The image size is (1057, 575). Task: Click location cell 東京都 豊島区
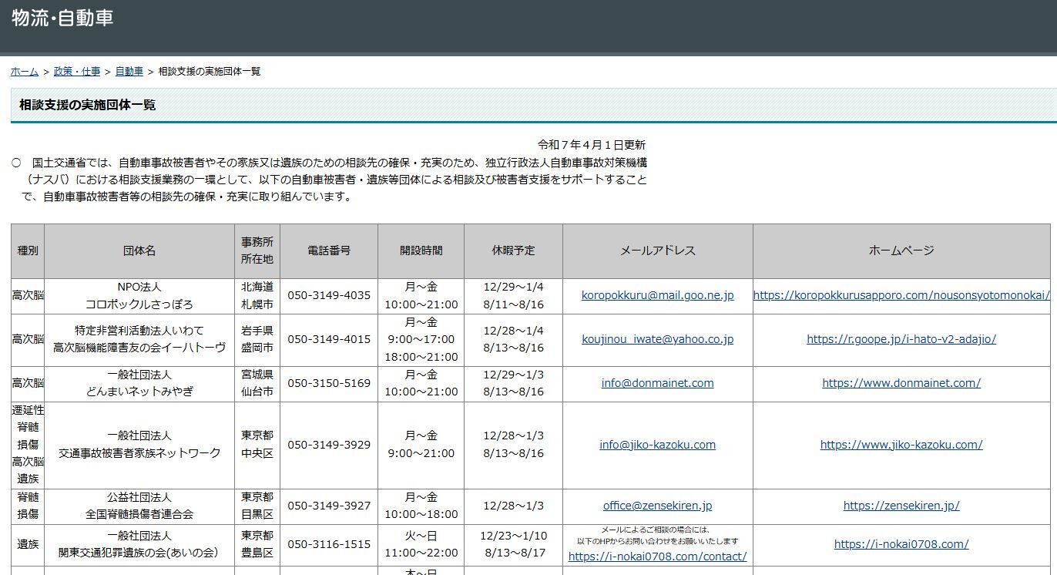(x=257, y=544)
